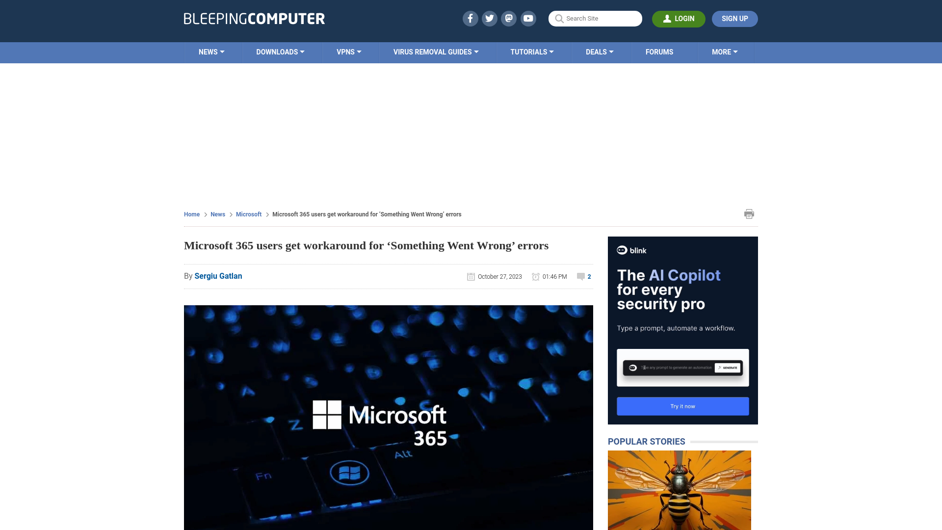Click the Search Site input field

pyautogui.click(x=595, y=19)
